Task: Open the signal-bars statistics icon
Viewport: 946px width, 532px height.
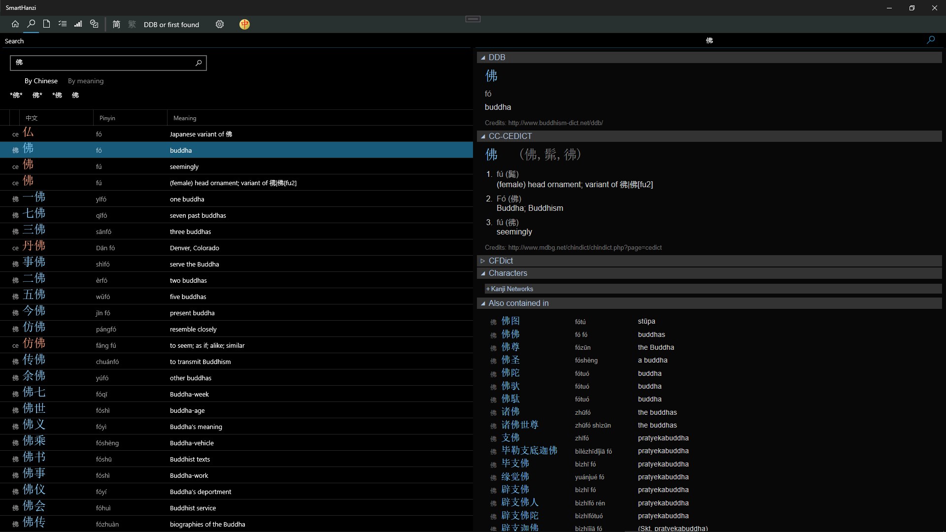Action: pos(78,24)
